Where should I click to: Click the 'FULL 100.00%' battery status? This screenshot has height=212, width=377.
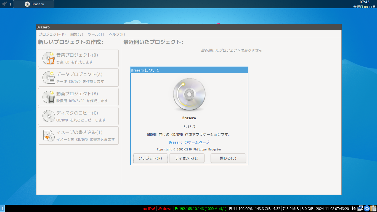pyautogui.click(x=241, y=209)
